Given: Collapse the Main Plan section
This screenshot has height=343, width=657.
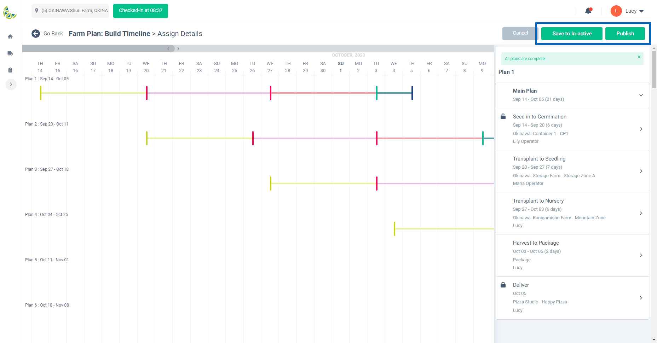Looking at the screenshot, I should coord(641,95).
